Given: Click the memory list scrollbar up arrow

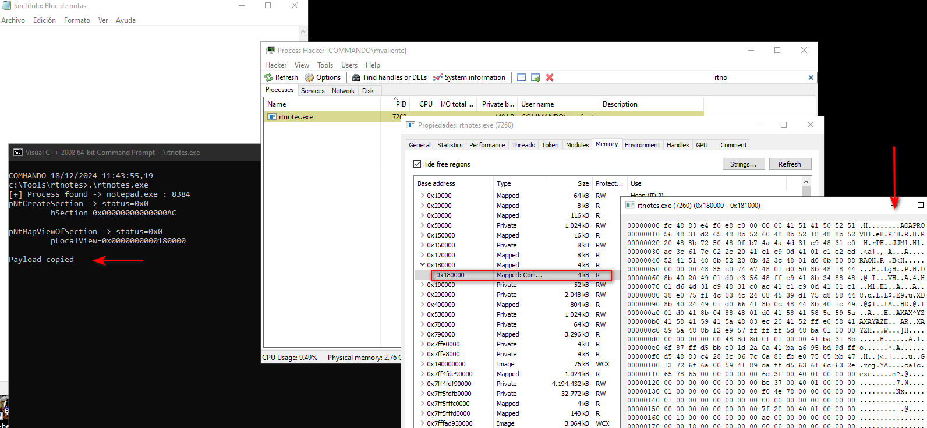Looking at the screenshot, I should coord(806,182).
